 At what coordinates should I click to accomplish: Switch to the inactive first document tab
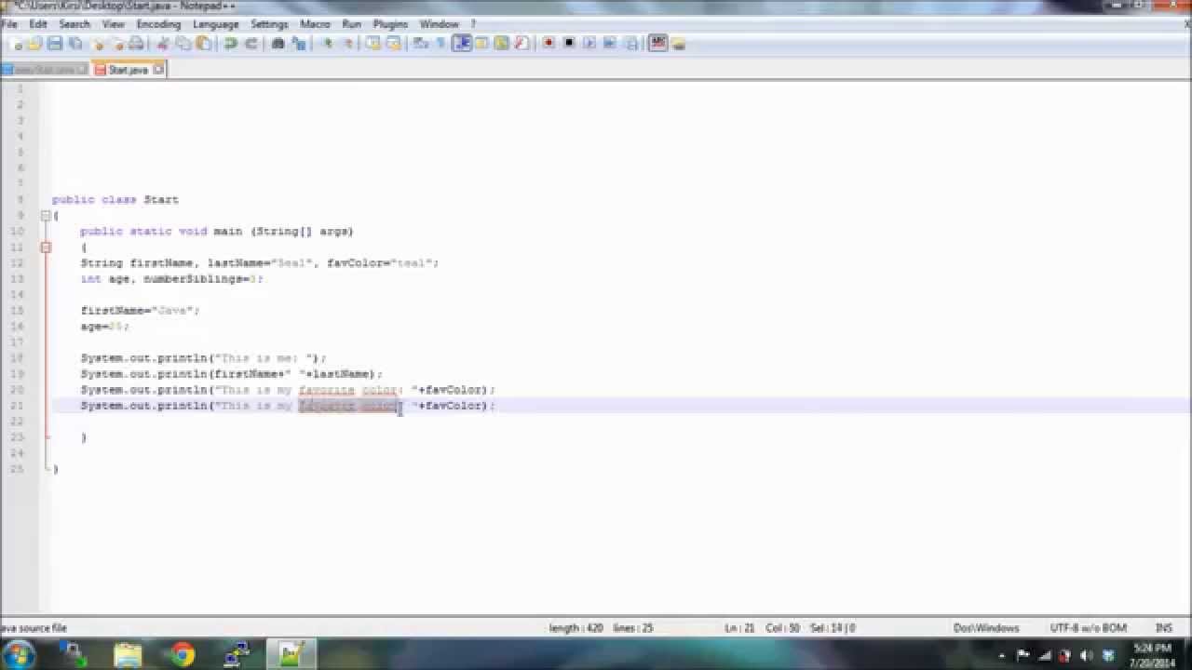(45, 70)
